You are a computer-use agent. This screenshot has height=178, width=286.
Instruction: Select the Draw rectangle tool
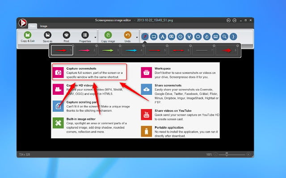tap(154, 36)
